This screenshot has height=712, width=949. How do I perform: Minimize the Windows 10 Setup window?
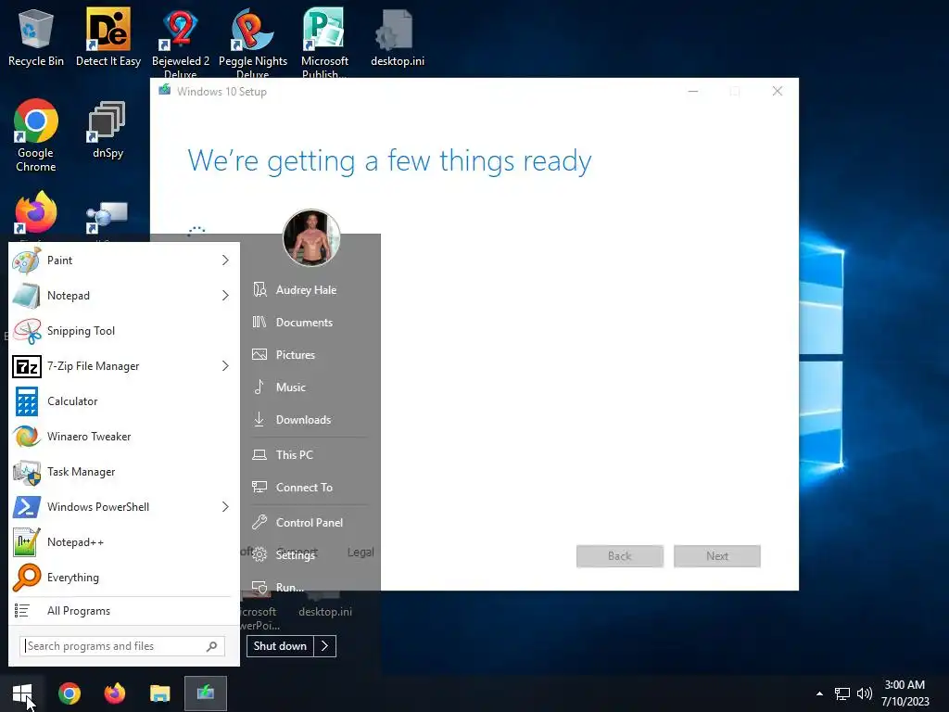click(x=693, y=92)
